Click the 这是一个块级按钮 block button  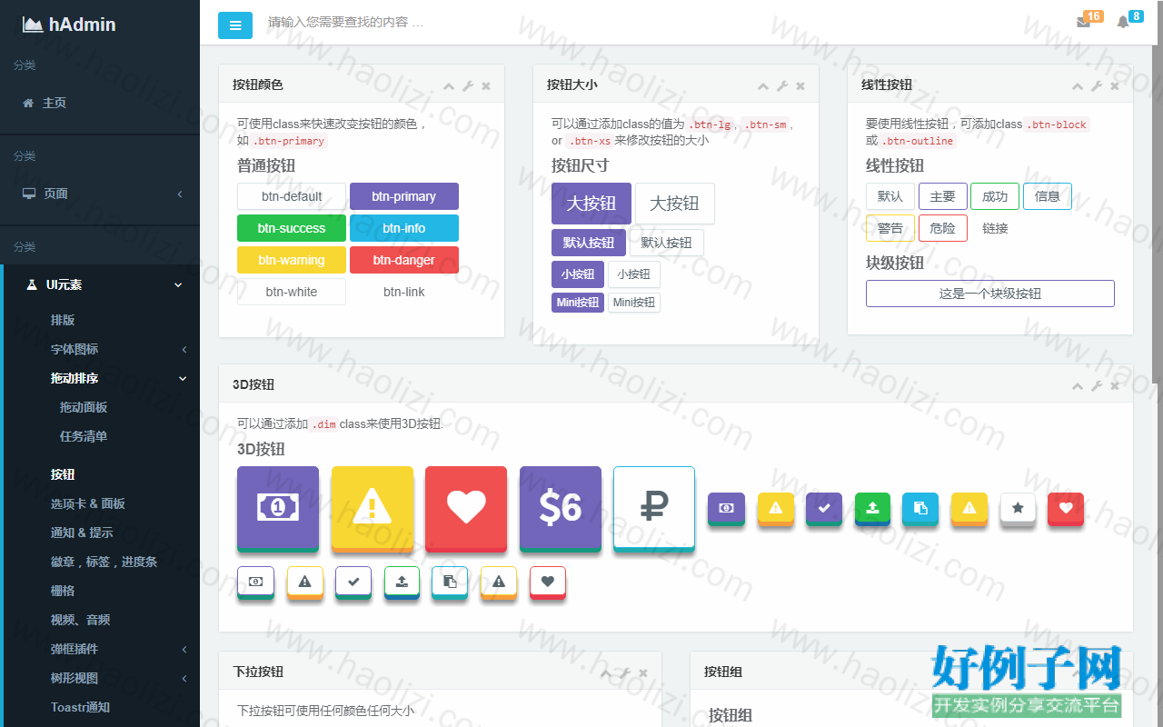pos(990,294)
